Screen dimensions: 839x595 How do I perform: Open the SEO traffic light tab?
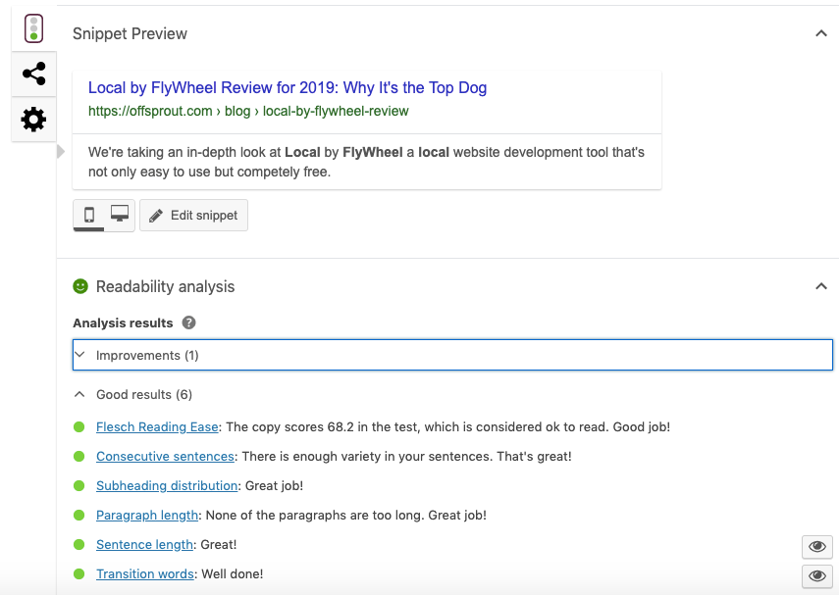coord(33,28)
